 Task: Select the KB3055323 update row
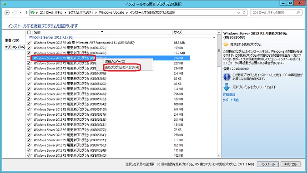[108, 99]
